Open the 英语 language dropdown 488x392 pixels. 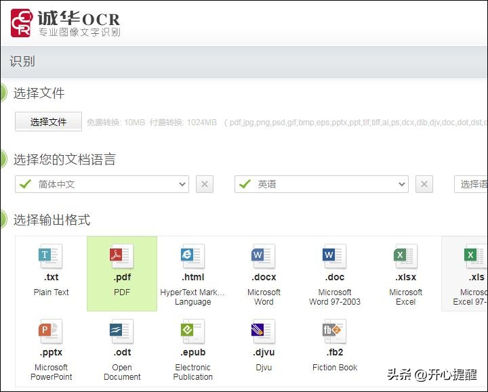click(x=321, y=184)
